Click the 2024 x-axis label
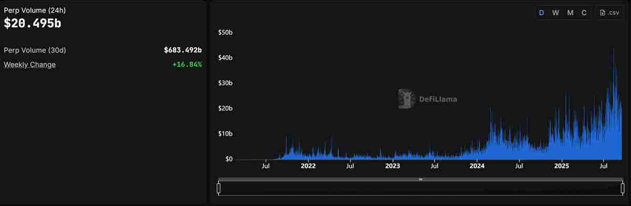 (477, 166)
